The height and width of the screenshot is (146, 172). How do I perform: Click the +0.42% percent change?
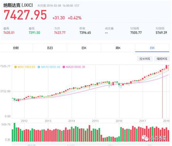[75, 18]
